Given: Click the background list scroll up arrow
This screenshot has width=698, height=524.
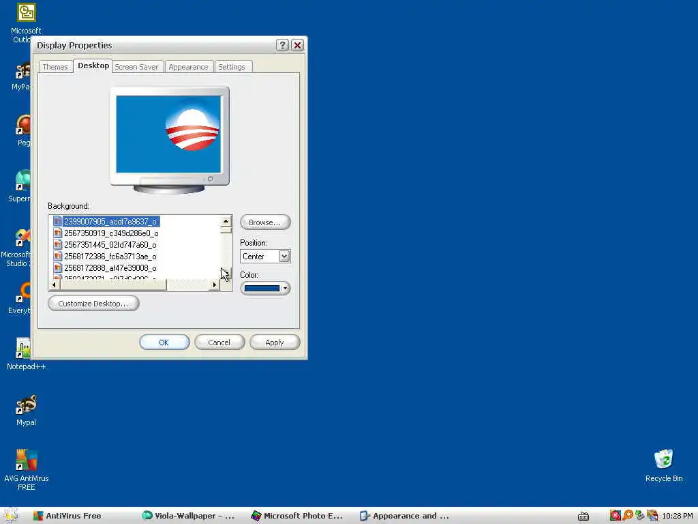Looking at the screenshot, I should pos(226,222).
